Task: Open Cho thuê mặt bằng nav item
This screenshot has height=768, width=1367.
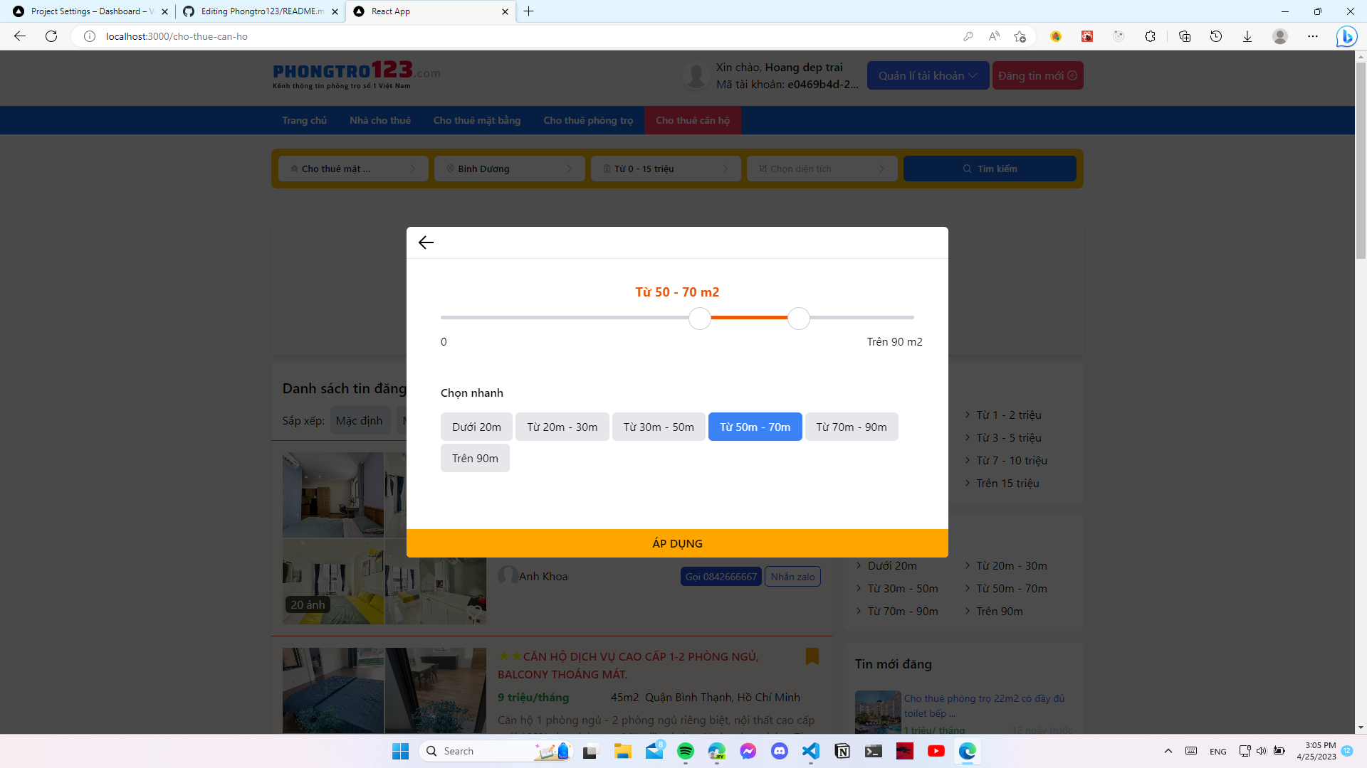Action: click(477, 120)
